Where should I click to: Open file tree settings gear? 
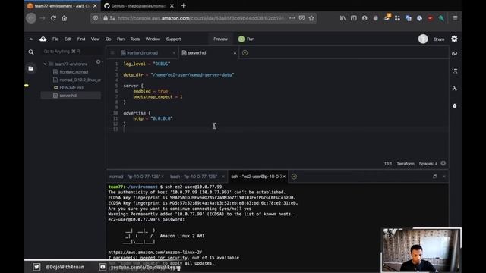coord(98,62)
